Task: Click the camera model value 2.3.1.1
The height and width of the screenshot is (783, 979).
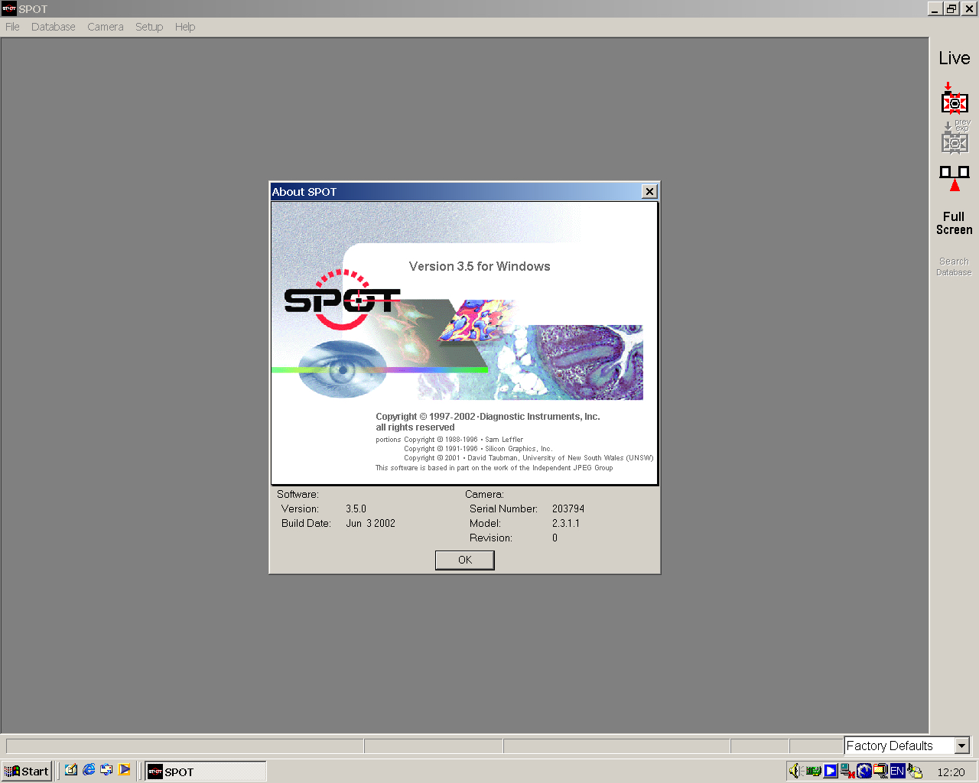Action: [x=566, y=523]
